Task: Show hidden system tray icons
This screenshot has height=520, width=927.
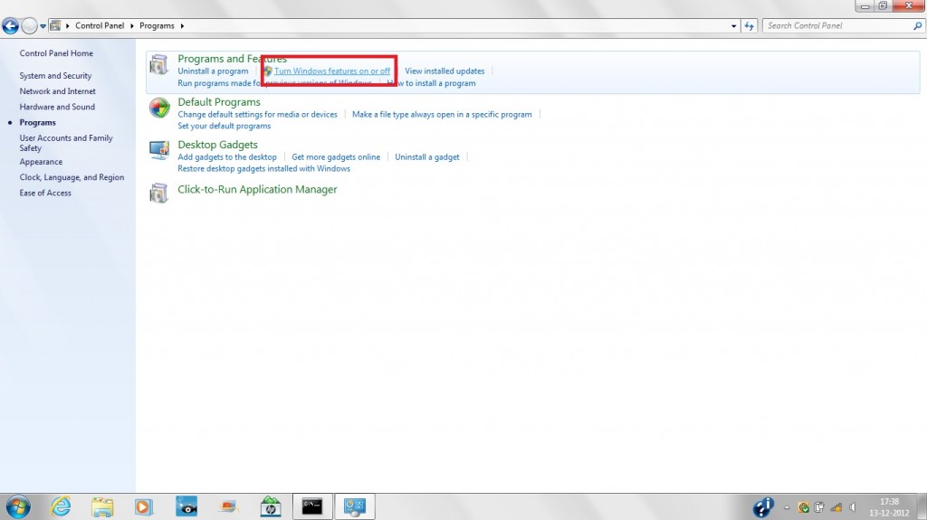Action: click(x=786, y=506)
